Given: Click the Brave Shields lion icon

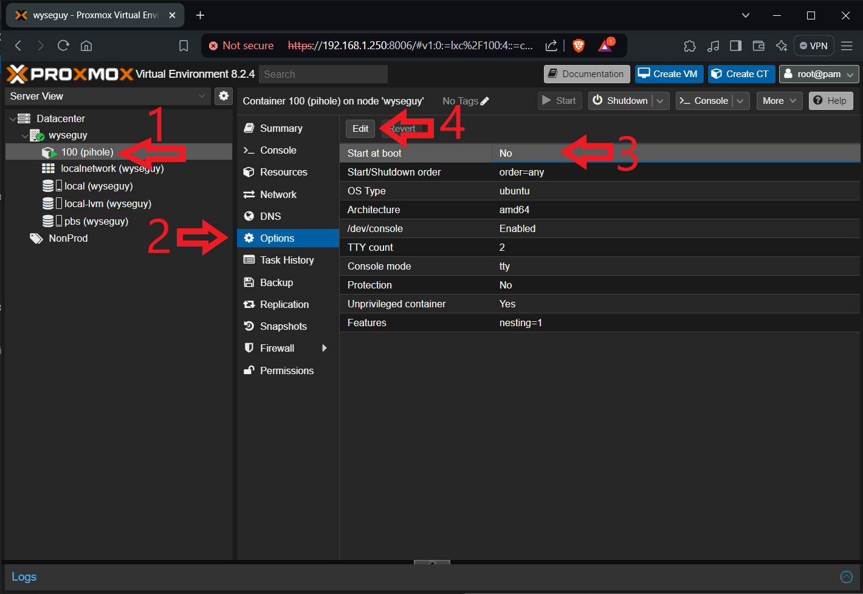Looking at the screenshot, I should 579,46.
